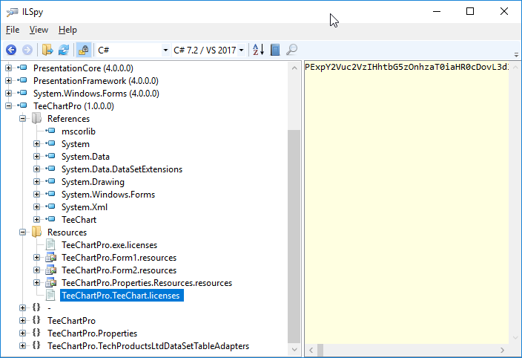Navigate back with the blue arrow
522x358 pixels.
[11, 50]
